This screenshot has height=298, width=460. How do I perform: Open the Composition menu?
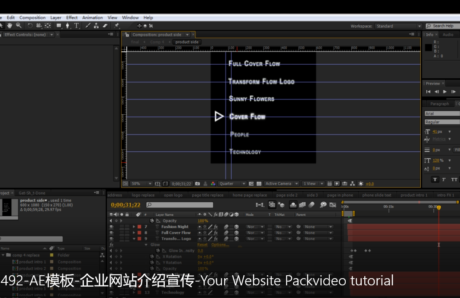pos(32,18)
